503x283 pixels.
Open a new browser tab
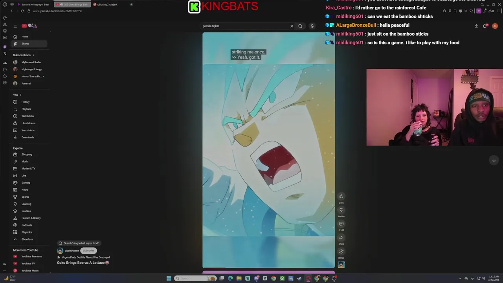[131, 4]
